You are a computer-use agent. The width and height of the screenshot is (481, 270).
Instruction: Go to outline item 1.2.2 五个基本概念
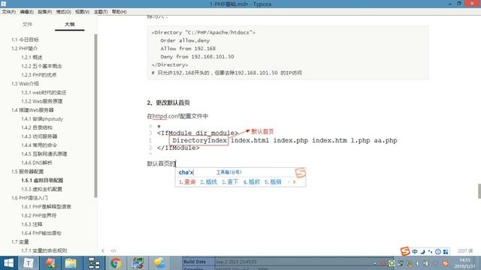click(x=42, y=66)
